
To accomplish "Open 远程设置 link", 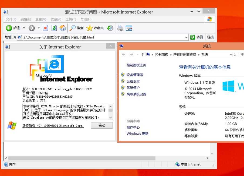I will (133, 81).
